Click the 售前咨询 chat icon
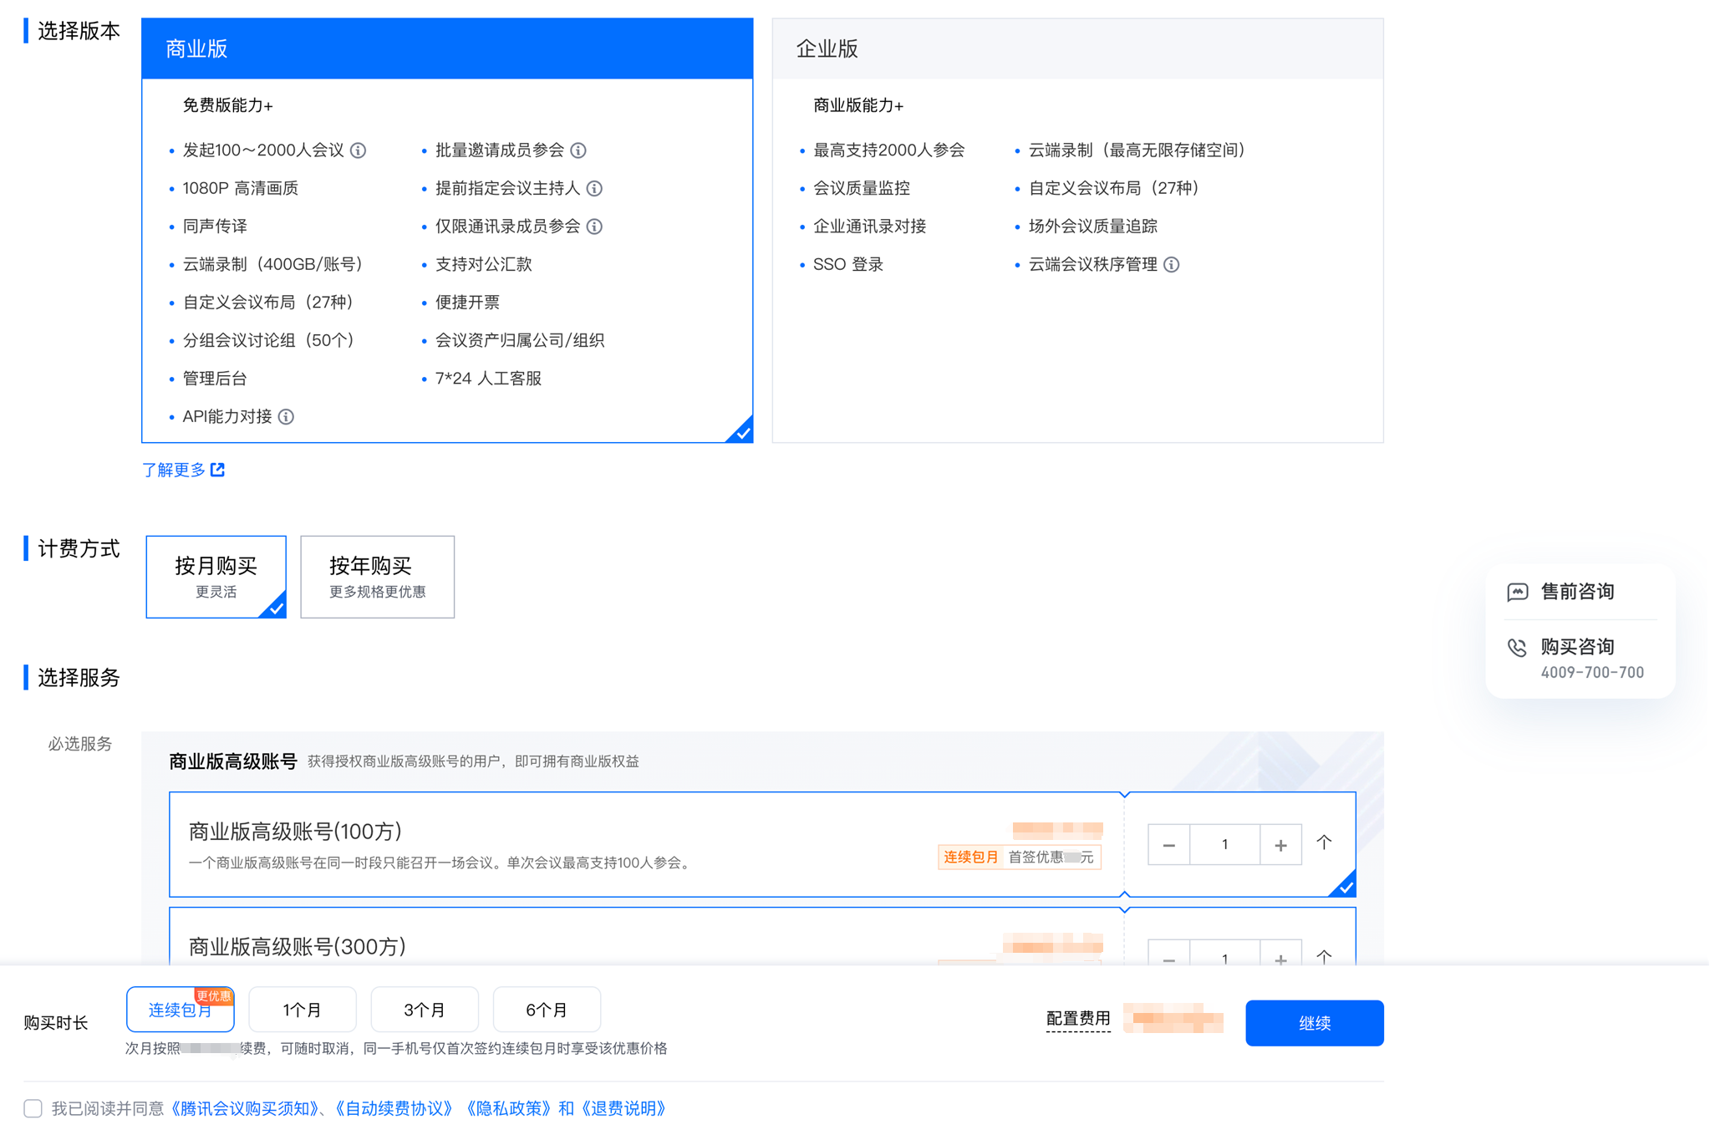 coord(1518,593)
